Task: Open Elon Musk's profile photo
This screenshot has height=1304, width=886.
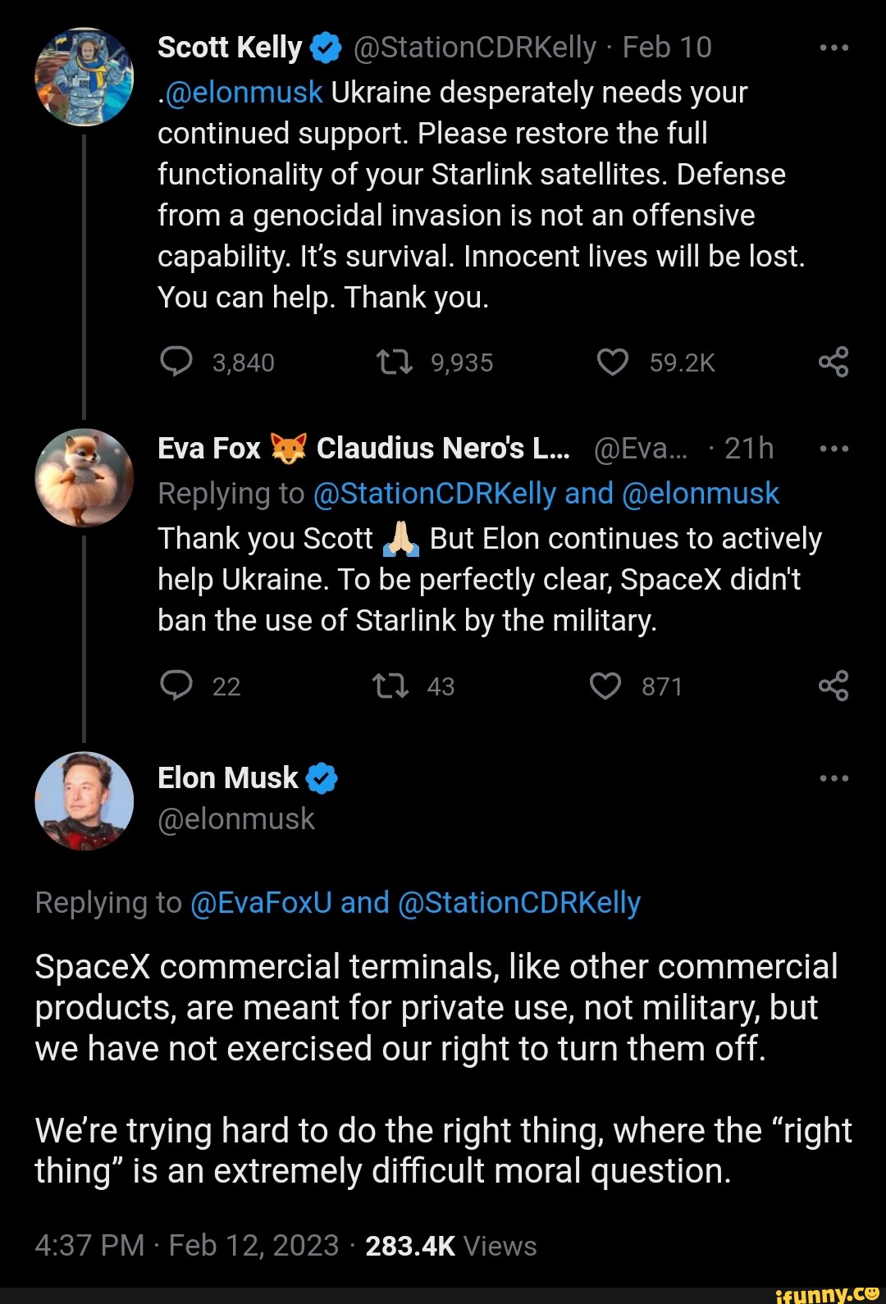Action: 84,800
